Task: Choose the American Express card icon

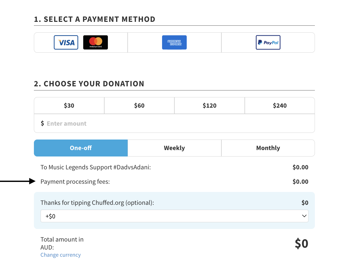Action: (174, 42)
